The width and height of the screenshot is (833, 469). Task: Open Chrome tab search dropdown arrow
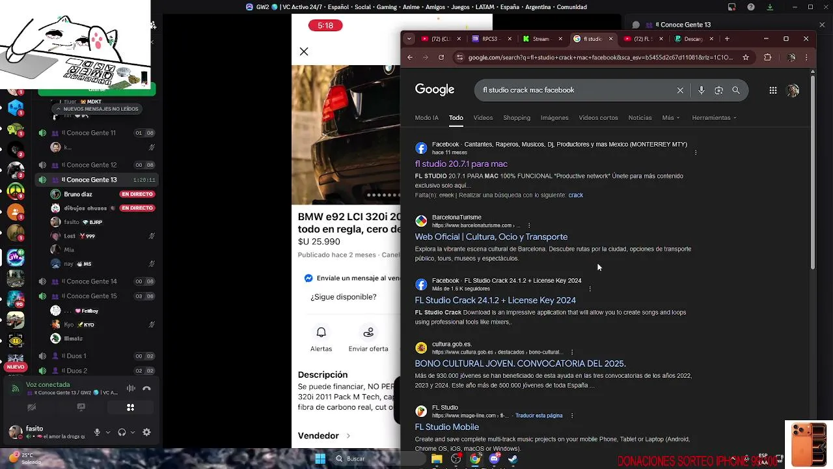click(409, 38)
